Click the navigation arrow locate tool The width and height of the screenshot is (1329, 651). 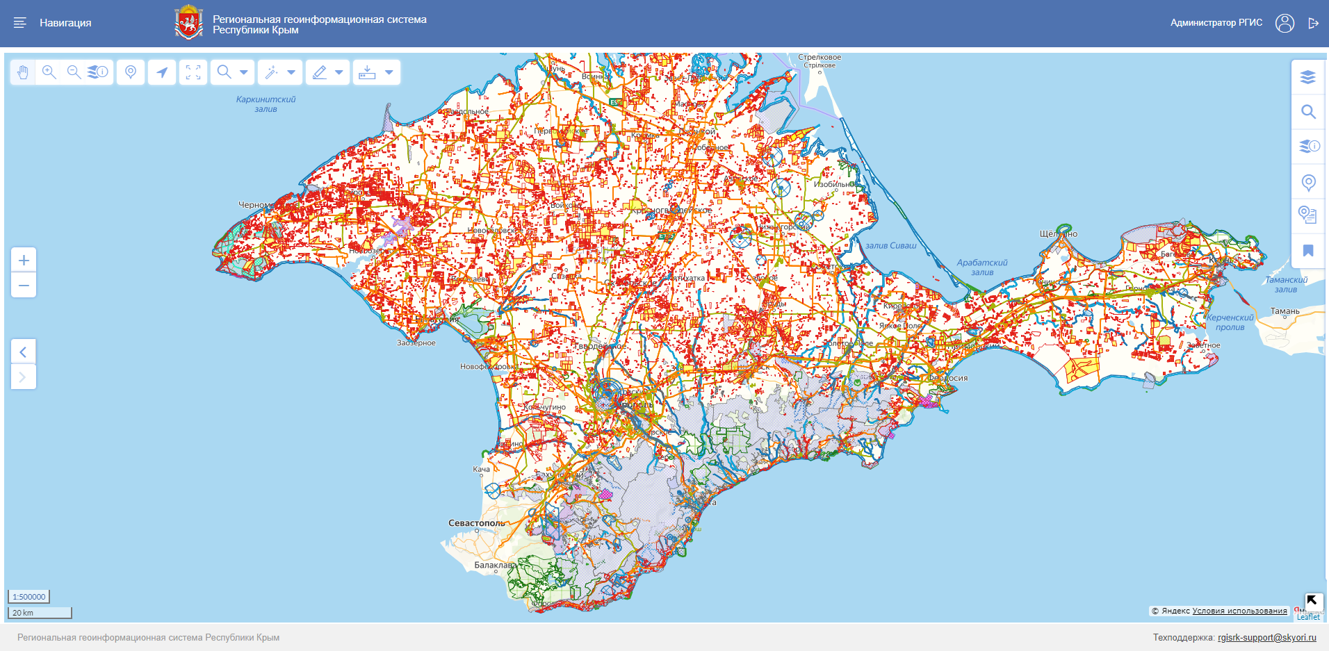click(162, 72)
